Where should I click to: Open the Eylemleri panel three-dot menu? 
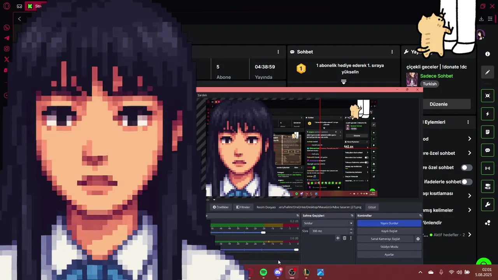(468, 122)
